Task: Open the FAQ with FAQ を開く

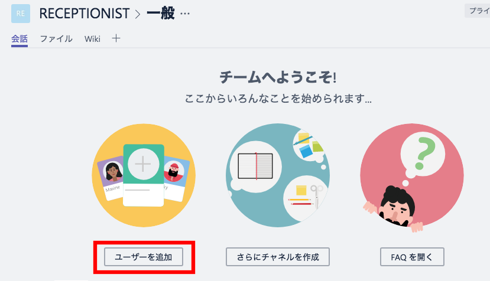Action: (x=412, y=257)
